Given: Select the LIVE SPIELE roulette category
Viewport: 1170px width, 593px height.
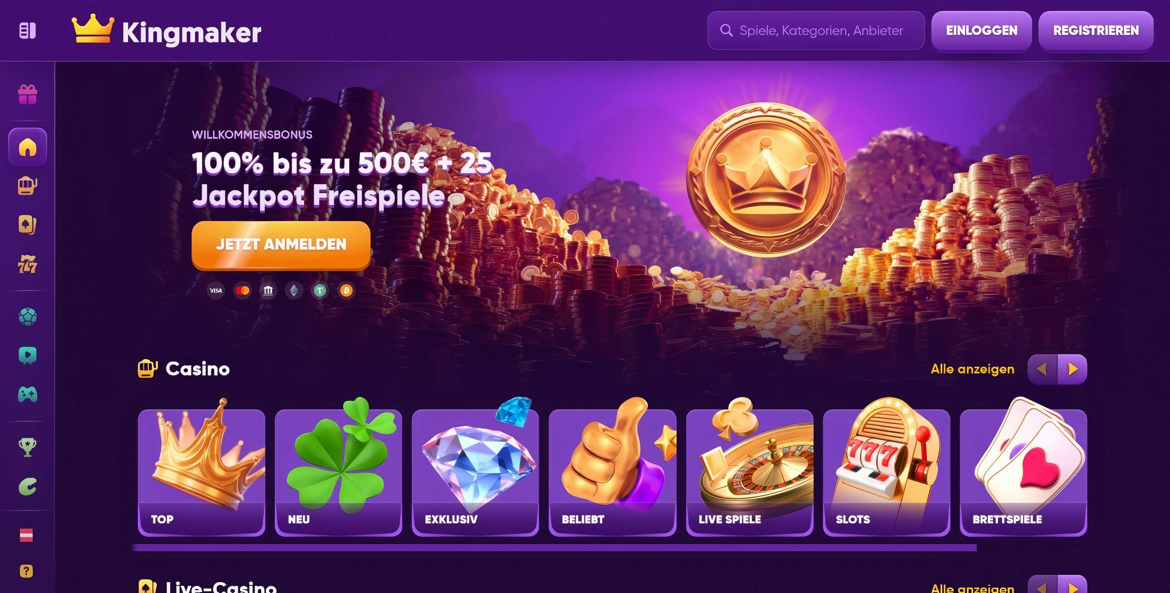Looking at the screenshot, I should [x=750, y=472].
